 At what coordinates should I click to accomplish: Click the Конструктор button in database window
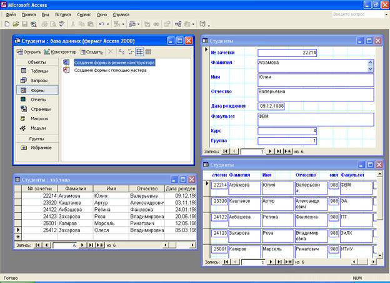click(61, 51)
